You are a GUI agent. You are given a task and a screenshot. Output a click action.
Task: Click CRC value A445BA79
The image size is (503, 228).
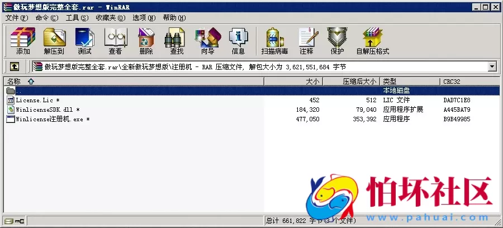(457, 110)
